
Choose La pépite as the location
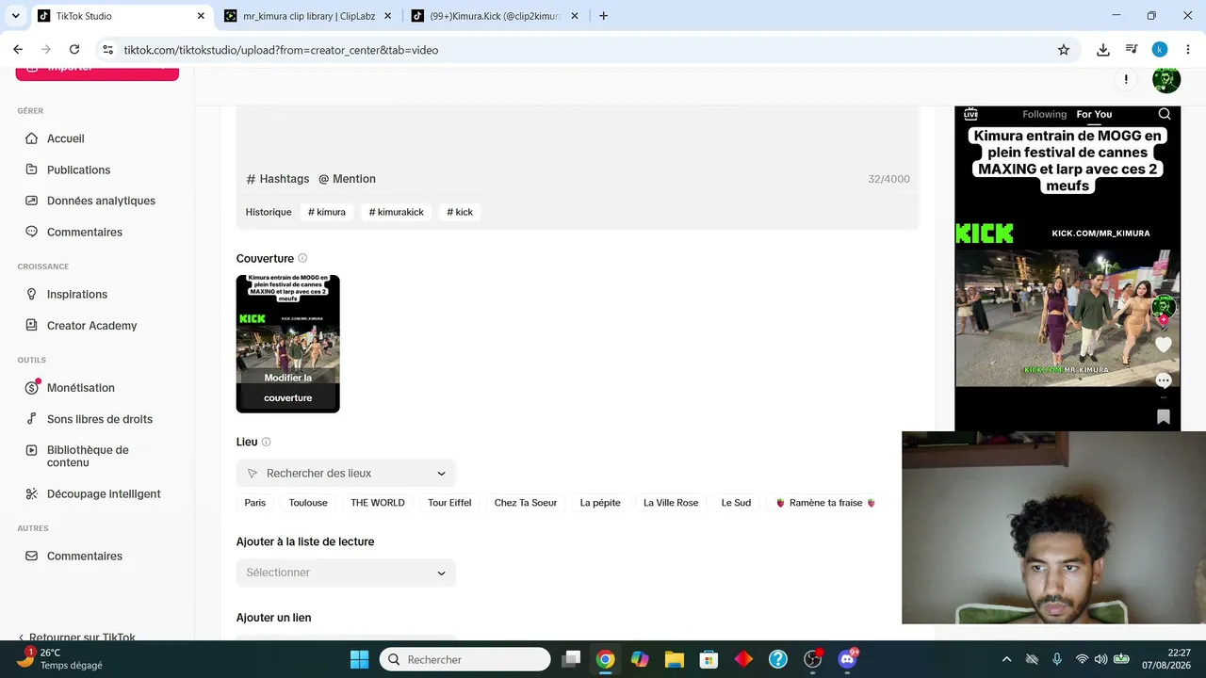click(x=600, y=503)
